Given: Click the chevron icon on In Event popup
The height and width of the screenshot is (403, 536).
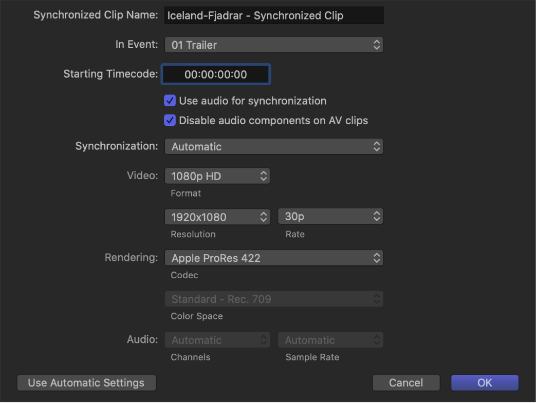Looking at the screenshot, I should (377, 45).
